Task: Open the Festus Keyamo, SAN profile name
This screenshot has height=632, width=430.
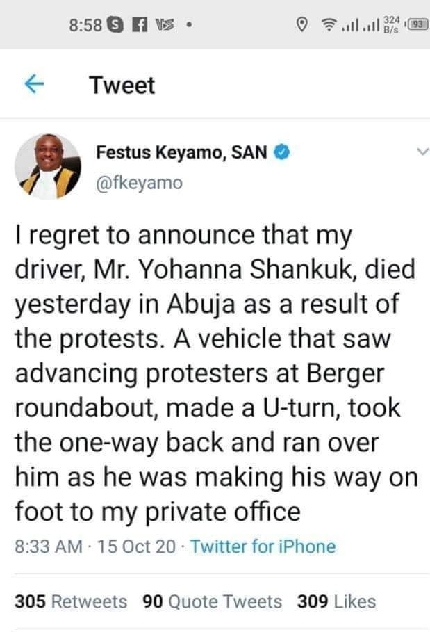Action: [x=181, y=152]
